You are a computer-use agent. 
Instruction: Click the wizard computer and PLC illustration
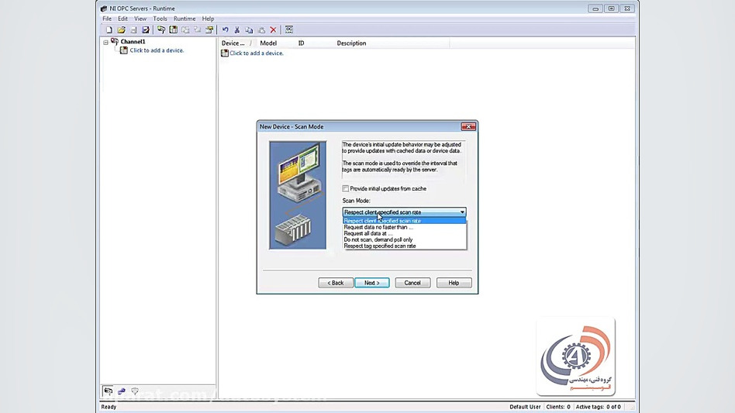point(298,195)
